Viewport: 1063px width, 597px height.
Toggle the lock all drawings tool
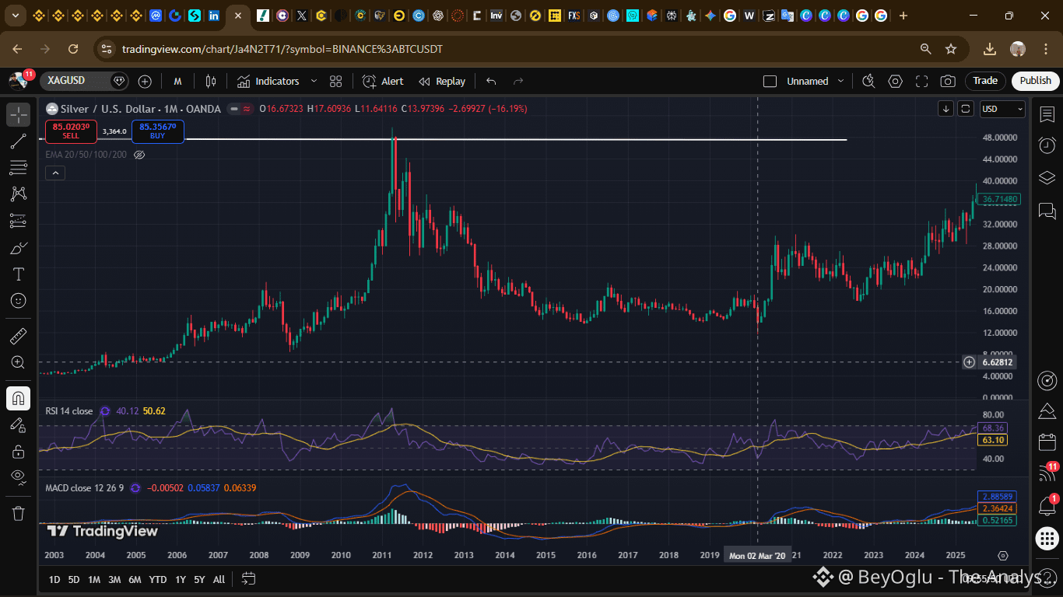[x=19, y=451]
